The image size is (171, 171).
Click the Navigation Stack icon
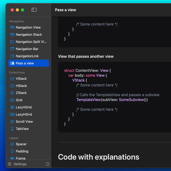[12, 35]
